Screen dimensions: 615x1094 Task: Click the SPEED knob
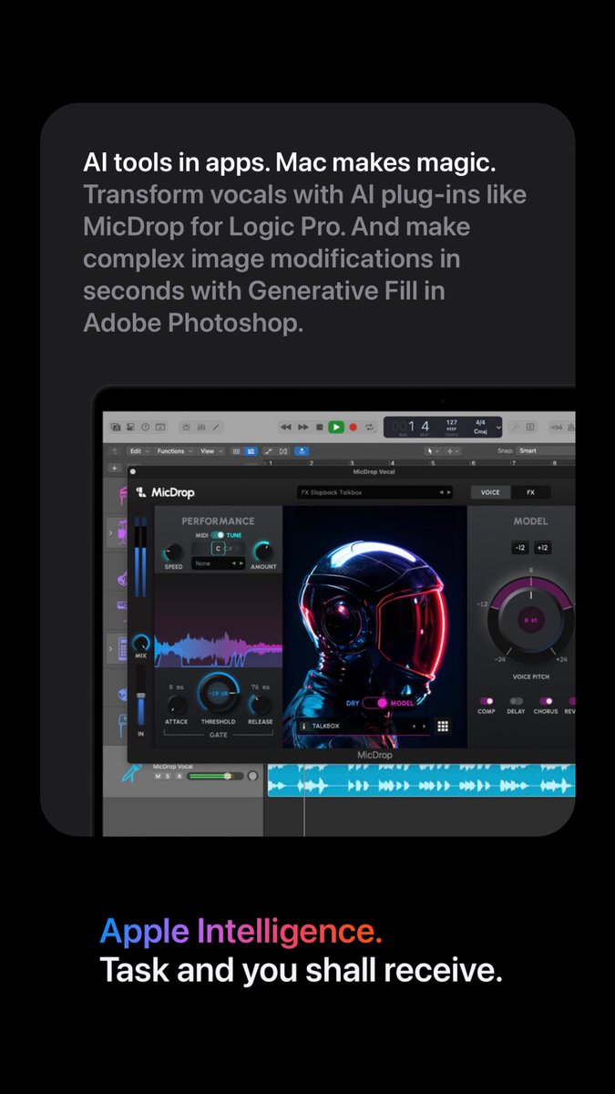point(173,552)
